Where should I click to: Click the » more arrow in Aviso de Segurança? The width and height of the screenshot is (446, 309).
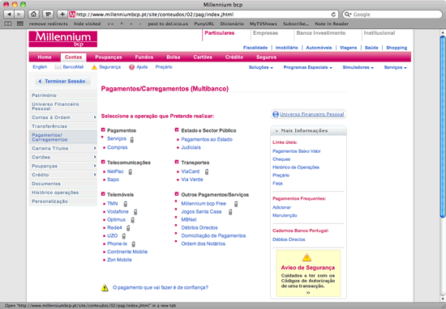tap(308, 293)
